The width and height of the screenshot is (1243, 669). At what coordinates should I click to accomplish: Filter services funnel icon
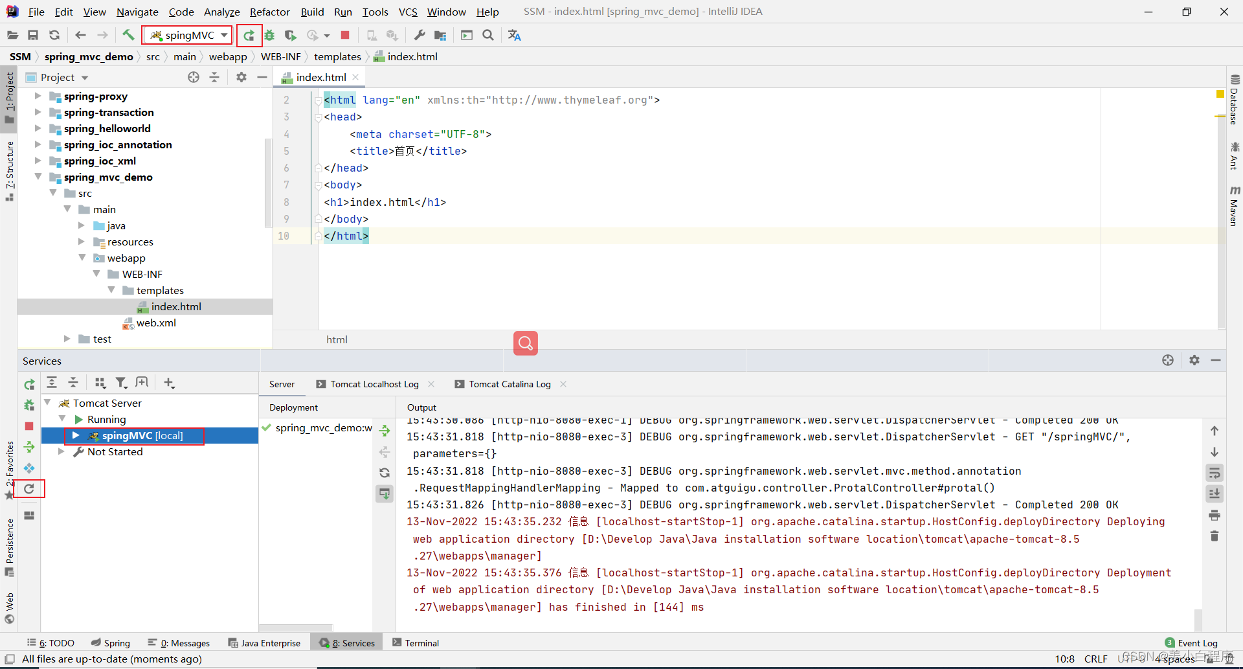[121, 383]
